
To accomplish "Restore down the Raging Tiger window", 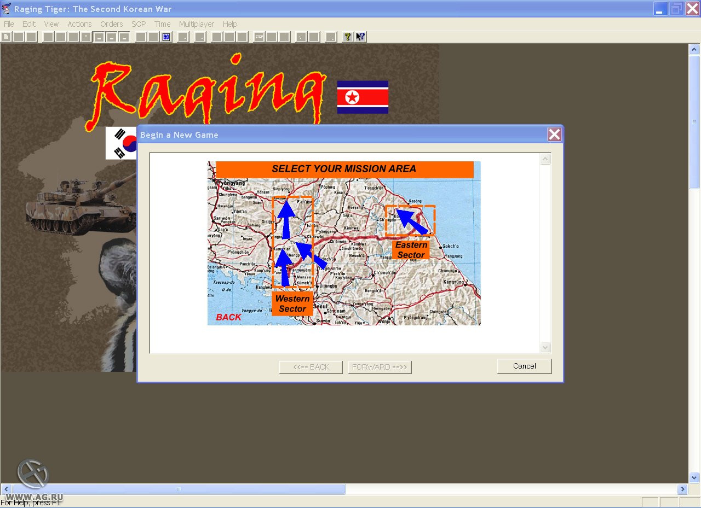I will (677, 9).
